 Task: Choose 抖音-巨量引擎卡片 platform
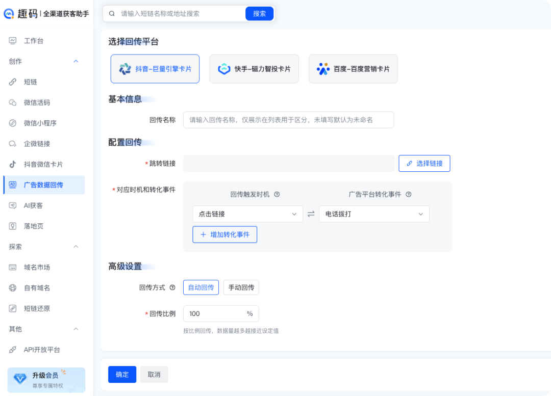tap(155, 69)
